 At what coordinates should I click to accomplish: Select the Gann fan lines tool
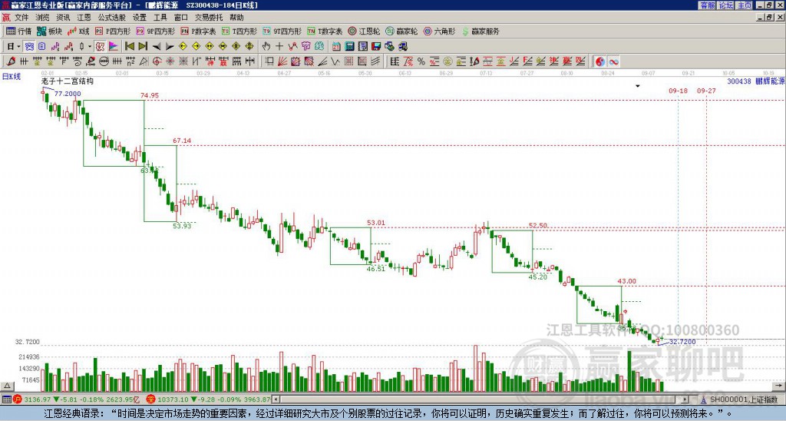point(282,61)
